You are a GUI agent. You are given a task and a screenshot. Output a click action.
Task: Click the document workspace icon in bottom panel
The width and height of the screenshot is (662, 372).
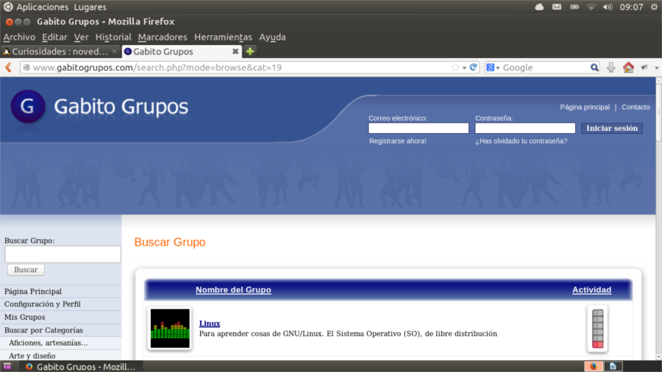click(x=613, y=366)
